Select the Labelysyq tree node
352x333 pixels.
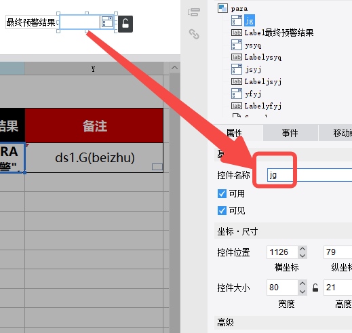(263, 57)
